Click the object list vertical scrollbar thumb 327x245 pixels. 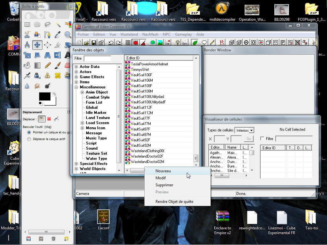196,158
